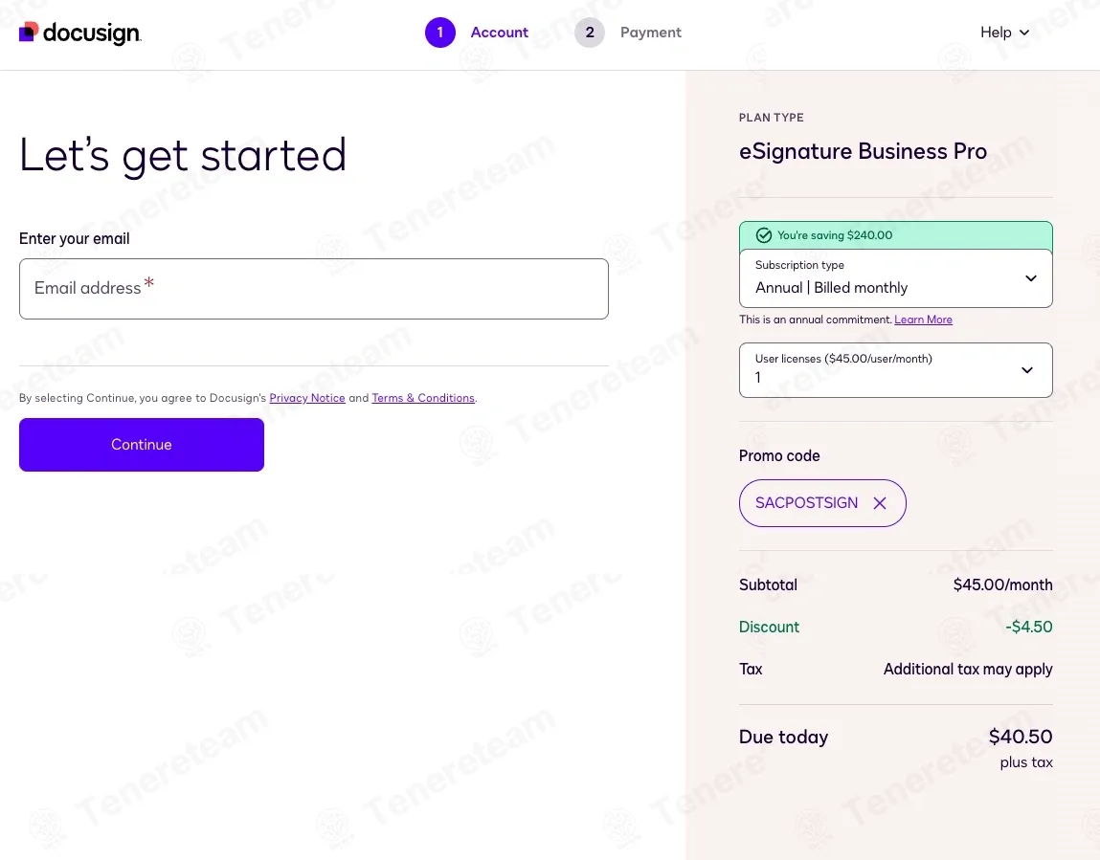Open the Subscription type dropdown
This screenshot has height=860, width=1100.
(896, 278)
